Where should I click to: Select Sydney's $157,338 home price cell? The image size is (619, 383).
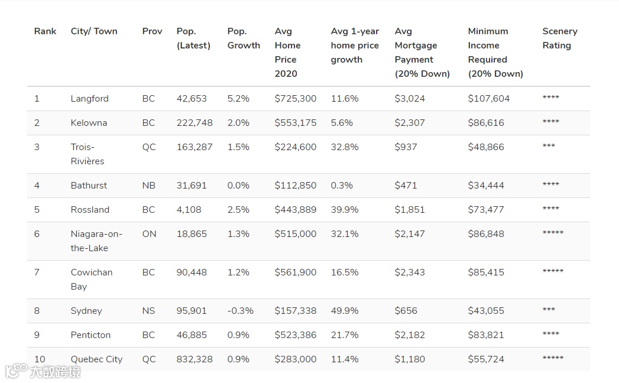[x=296, y=311]
